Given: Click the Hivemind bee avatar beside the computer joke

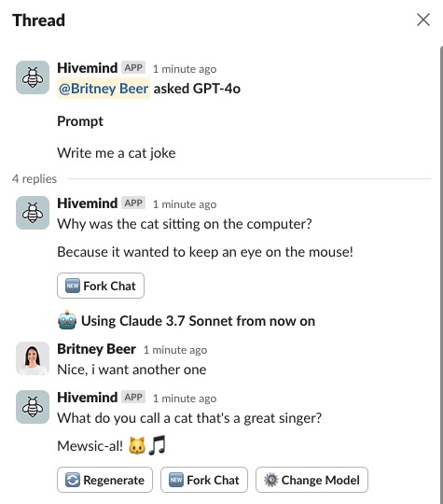Looking at the screenshot, I should (x=33, y=213).
